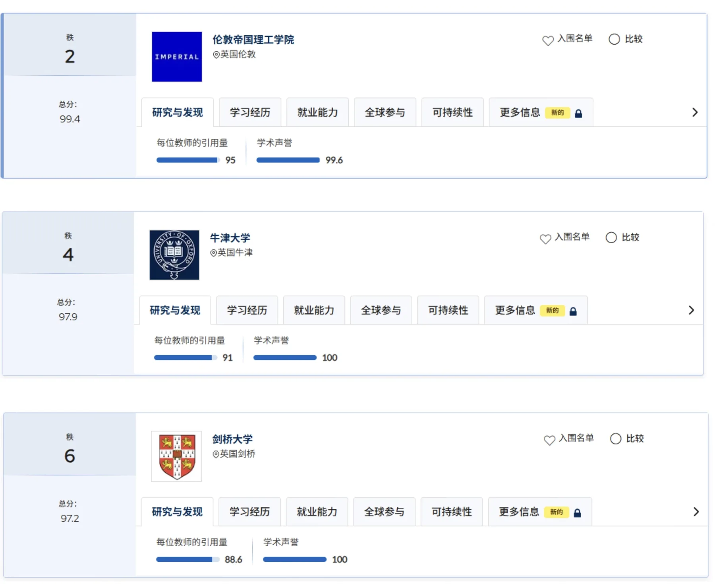Open the 剑桥大学 university link

click(232, 439)
